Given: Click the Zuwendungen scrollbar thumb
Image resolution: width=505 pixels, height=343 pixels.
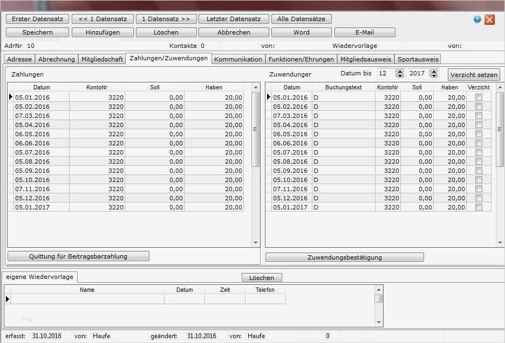Looking at the screenshot, I should pos(500,130).
